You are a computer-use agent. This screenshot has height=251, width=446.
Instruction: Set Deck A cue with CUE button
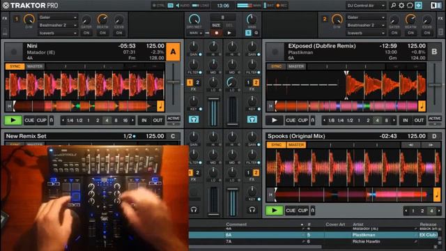click(x=29, y=121)
